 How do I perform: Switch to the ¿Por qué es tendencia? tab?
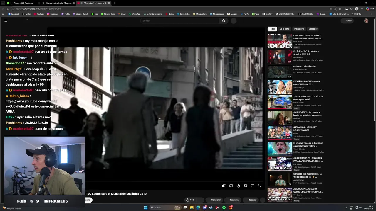58,3
